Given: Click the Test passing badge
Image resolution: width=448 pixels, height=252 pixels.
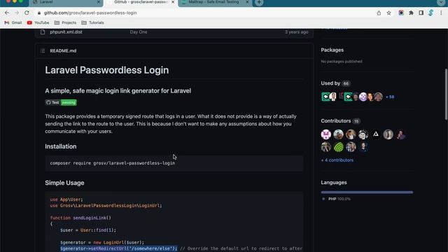Looking at the screenshot, I should (61, 103).
